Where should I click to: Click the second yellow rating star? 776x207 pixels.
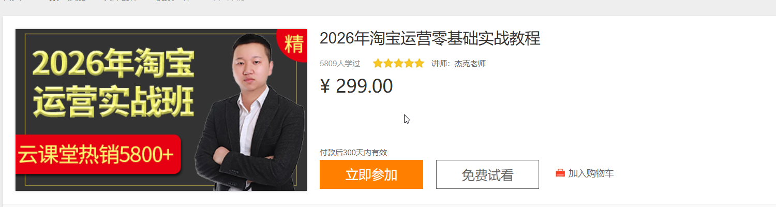388,64
